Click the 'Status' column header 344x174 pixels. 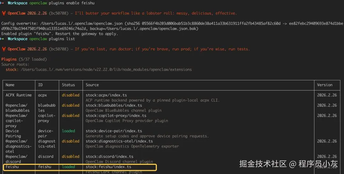(68, 85)
